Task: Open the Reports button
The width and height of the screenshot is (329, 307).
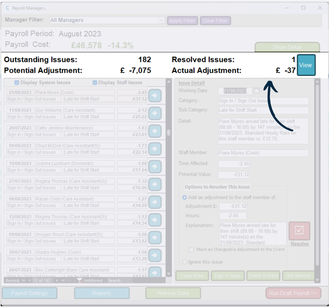Action: [x=102, y=293]
